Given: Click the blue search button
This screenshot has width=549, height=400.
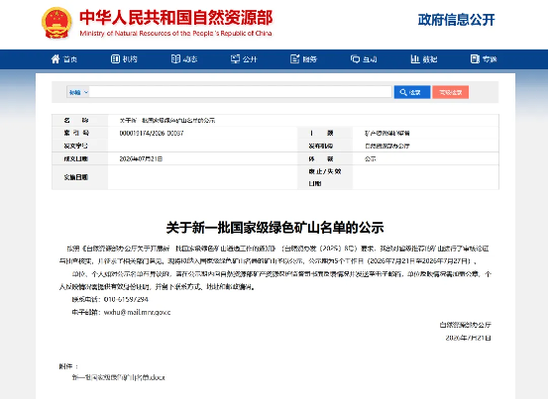Looking at the screenshot, I should [x=412, y=92].
